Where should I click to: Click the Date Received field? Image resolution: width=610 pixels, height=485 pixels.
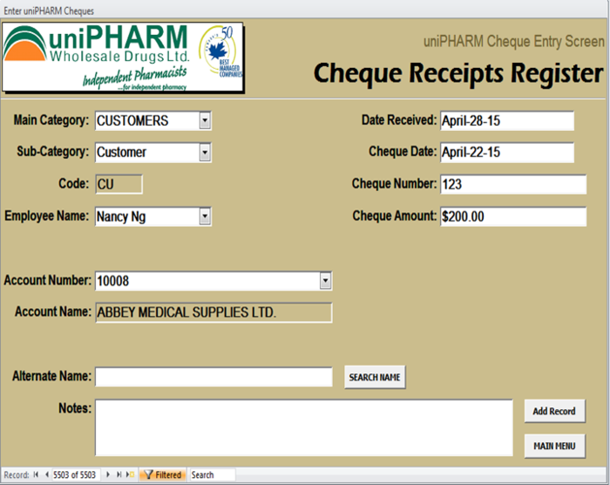pyautogui.click(x=507, y=120)
